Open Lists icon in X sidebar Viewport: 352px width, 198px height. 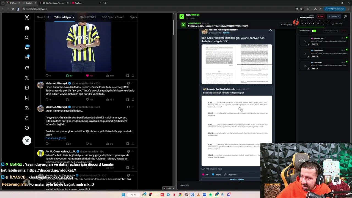27,88
